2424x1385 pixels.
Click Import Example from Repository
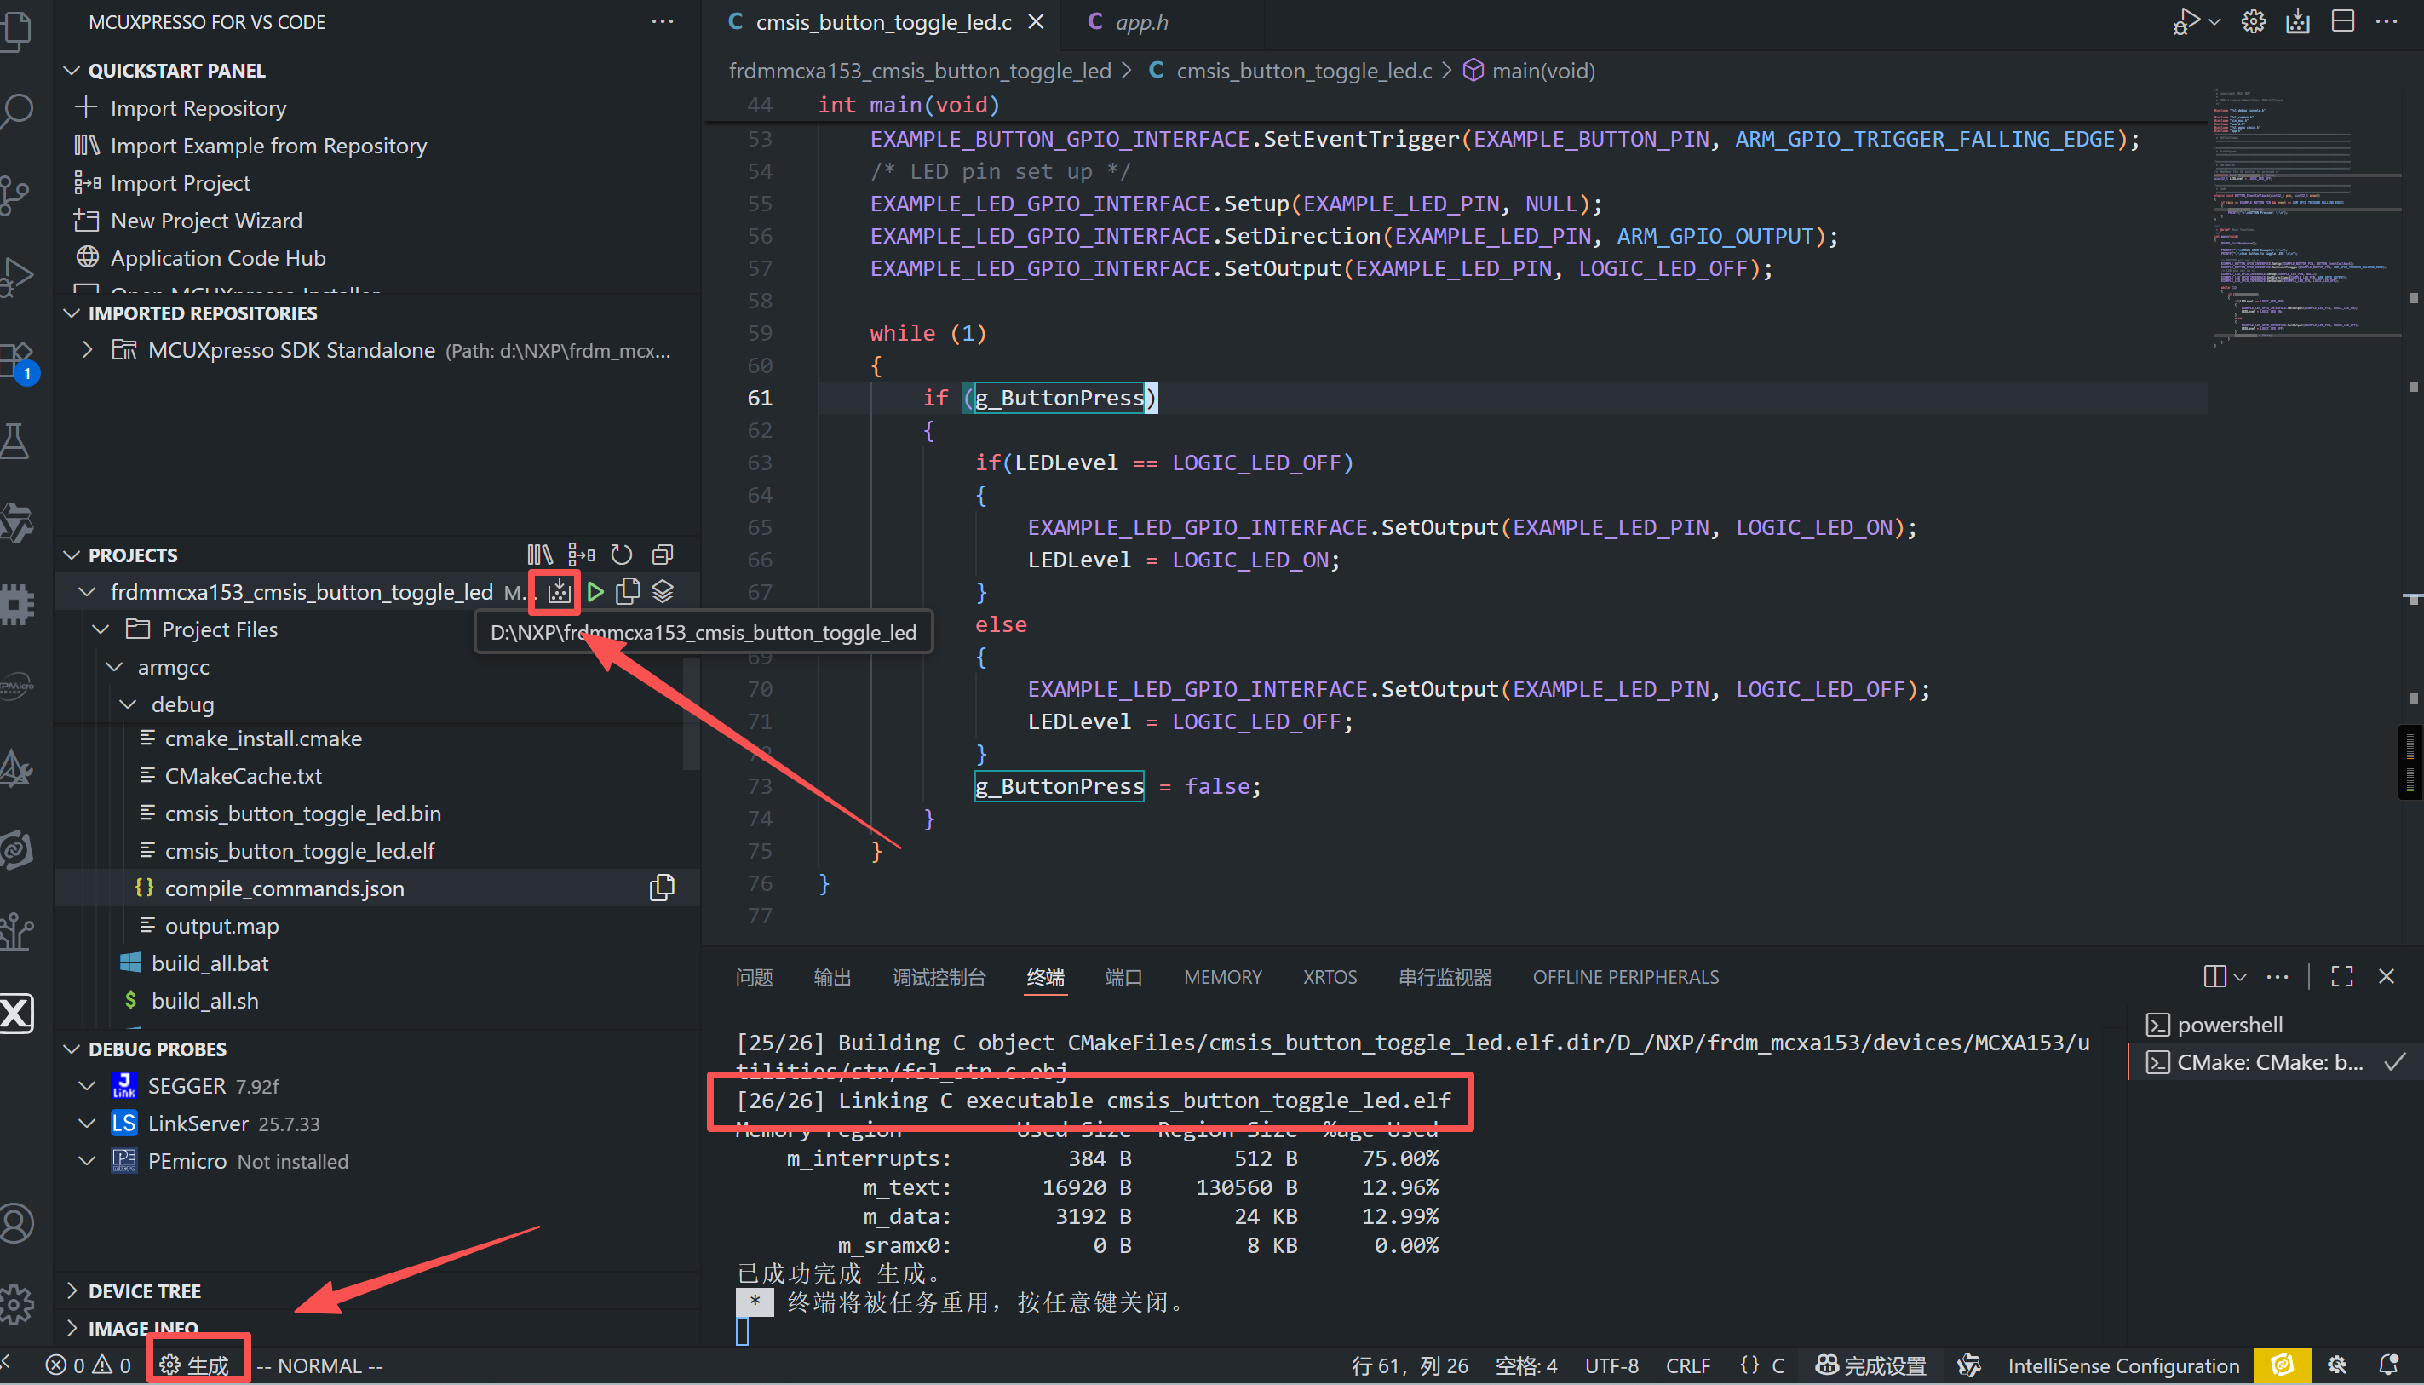tap(268, 146)
